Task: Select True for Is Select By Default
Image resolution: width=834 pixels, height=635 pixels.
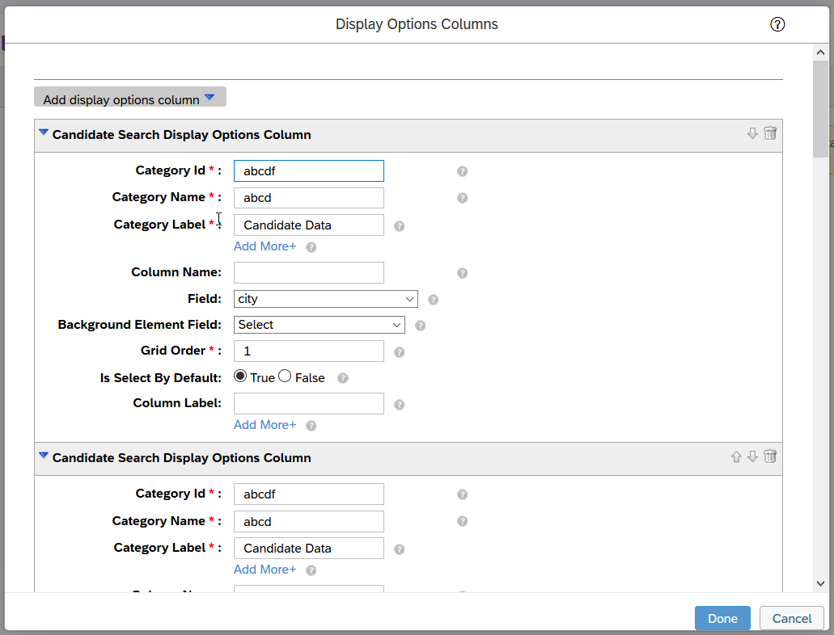Action: tap(240, 376)
